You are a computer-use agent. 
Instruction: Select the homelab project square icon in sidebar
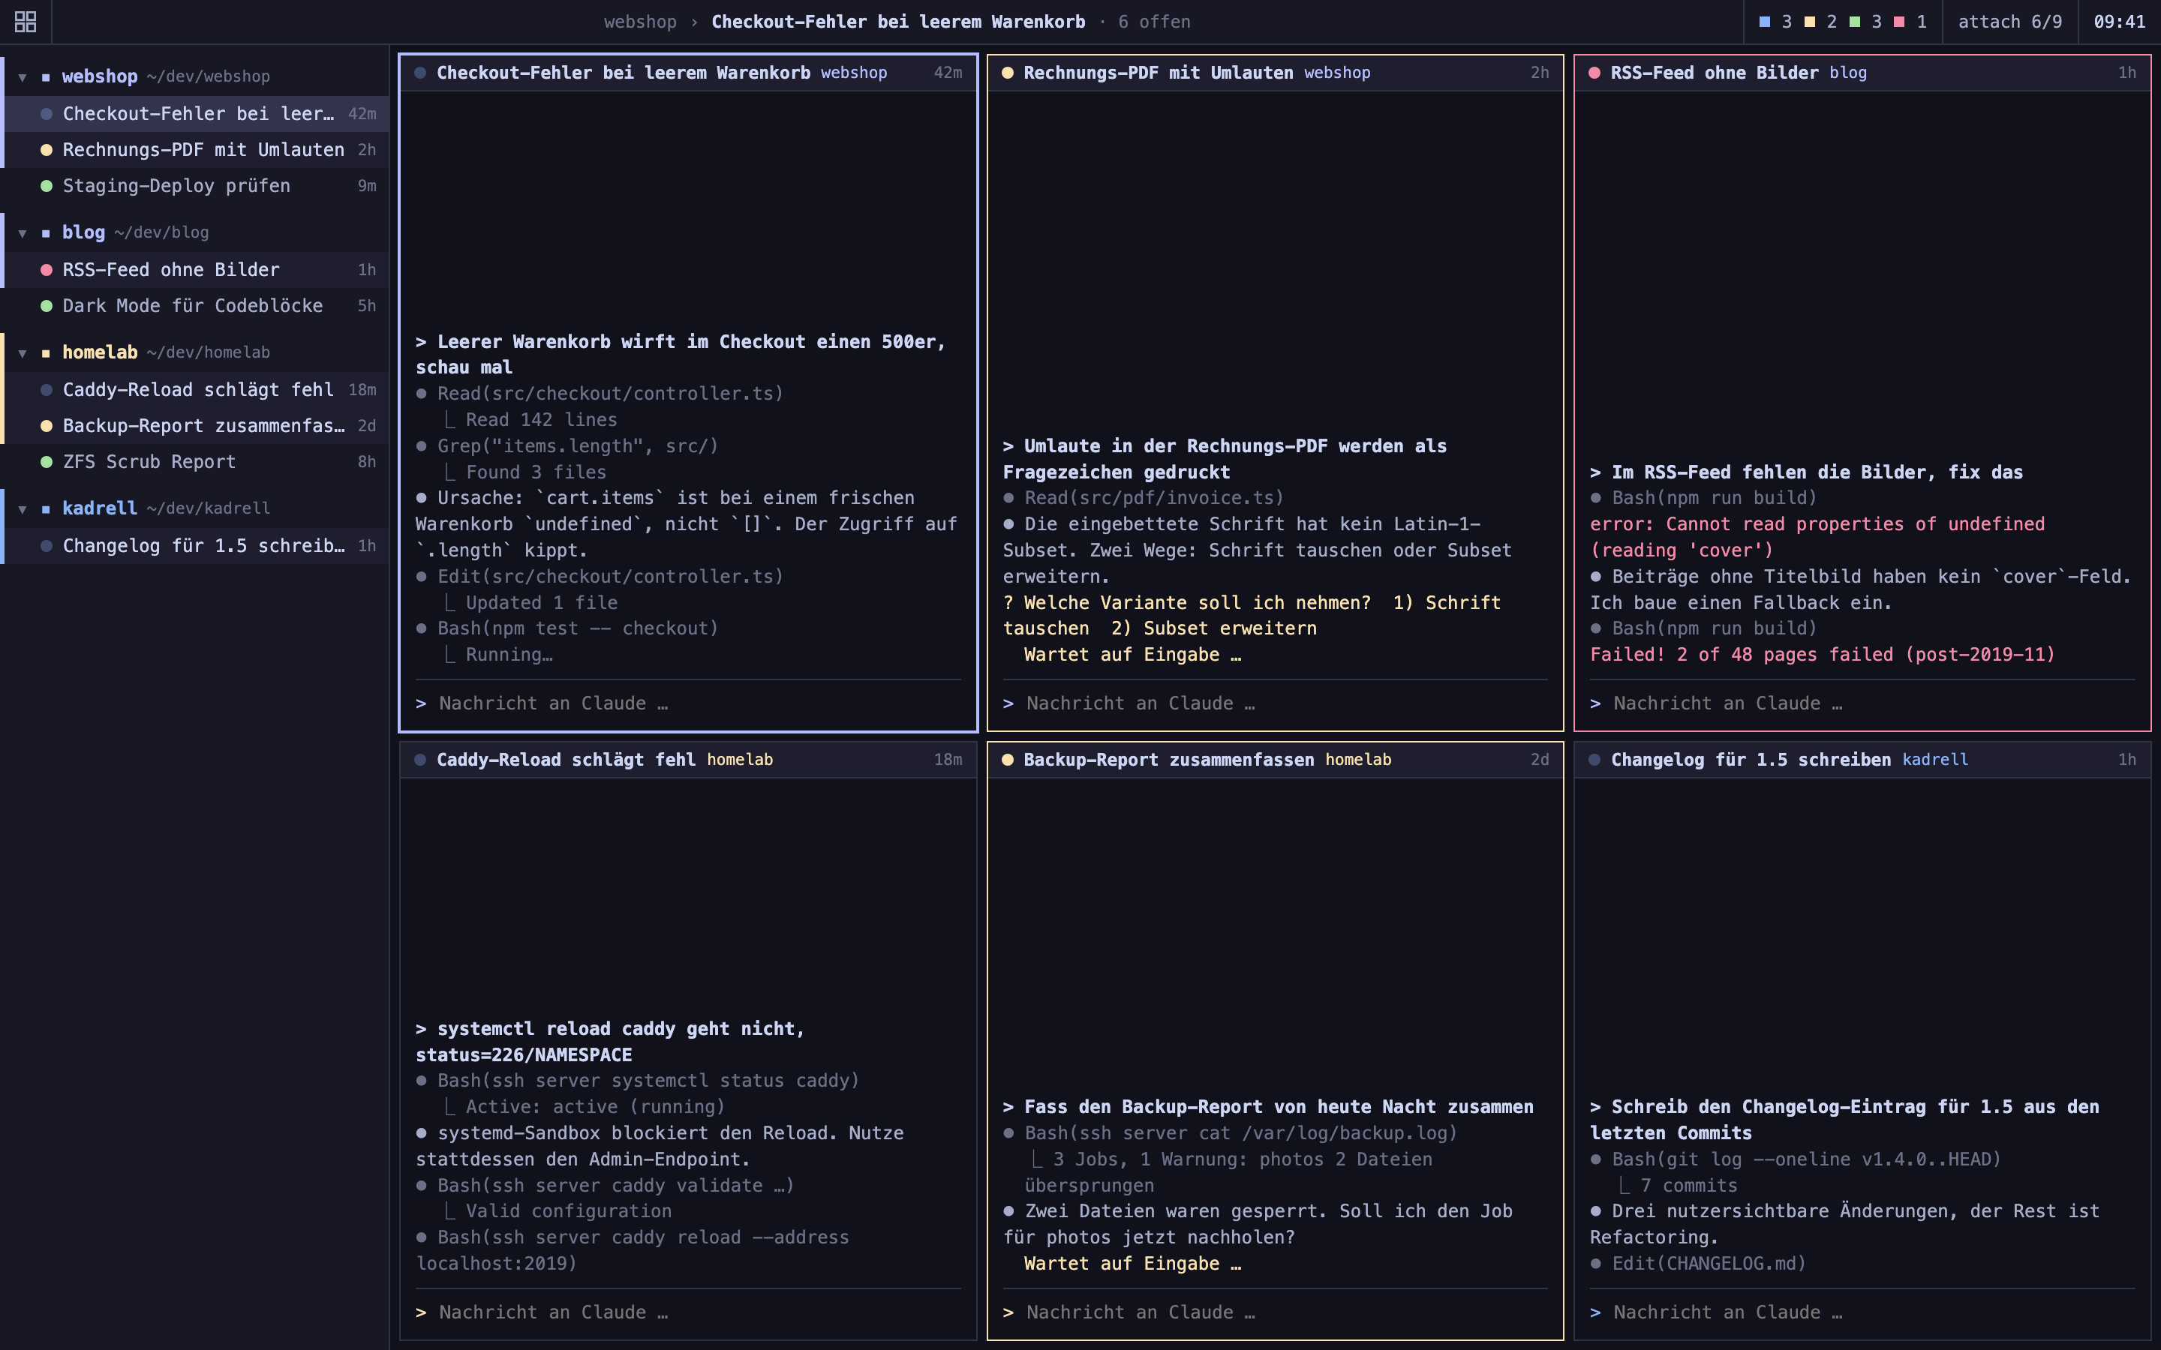click(x=46, y=353)
